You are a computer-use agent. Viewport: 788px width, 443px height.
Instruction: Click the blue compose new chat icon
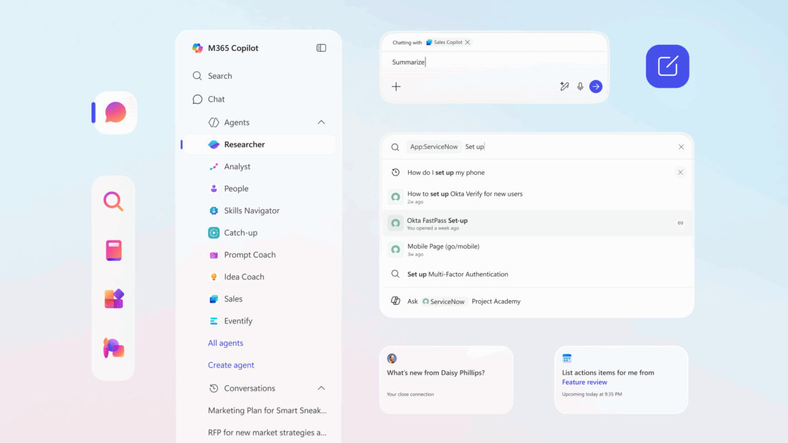(x=667, y=66)
